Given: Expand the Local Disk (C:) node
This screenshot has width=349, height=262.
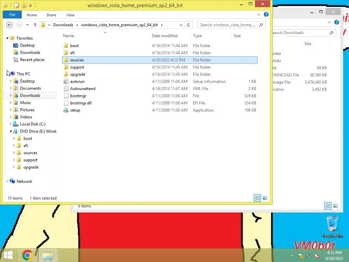Looking at the screenshot, I should [11, 124].
